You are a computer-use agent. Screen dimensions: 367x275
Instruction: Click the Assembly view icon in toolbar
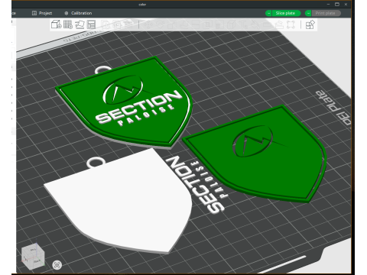click(x=310, y=24)
